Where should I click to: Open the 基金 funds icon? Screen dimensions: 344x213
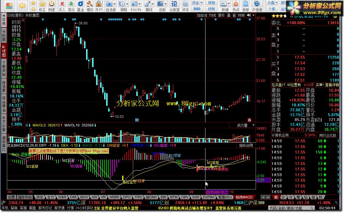pyautogui.click(x=81, y=6)
